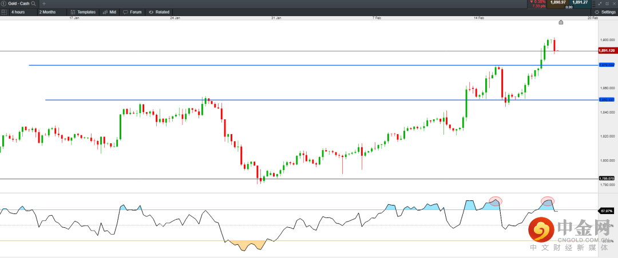
Task: Open the Forum chat panel
Action: click(132, 12)
